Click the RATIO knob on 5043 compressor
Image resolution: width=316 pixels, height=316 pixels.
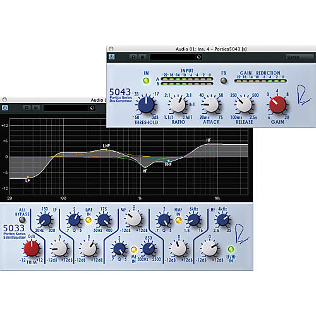coord(178,105)
